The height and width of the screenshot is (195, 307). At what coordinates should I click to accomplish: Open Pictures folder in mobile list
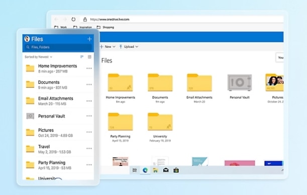tap(58, 133)
